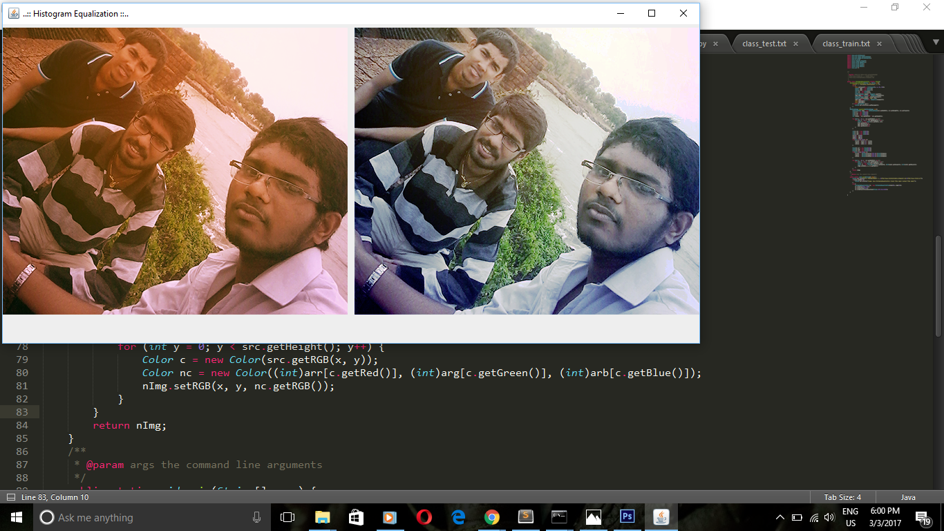Toggle the Sublime side bar panel icon in status bar
The width and height of the screenshot is (944, 531).
tap(10, 497)
